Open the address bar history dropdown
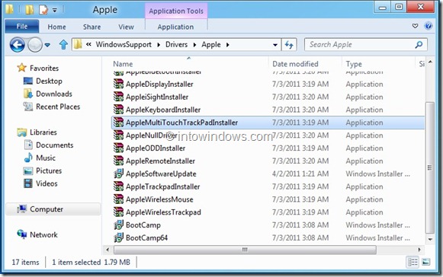Screen dimensions: 443x277 pos(275,45)
